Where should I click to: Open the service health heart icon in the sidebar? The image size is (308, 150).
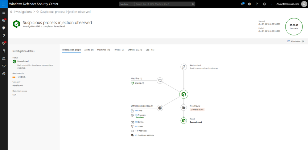click(4, 66)
